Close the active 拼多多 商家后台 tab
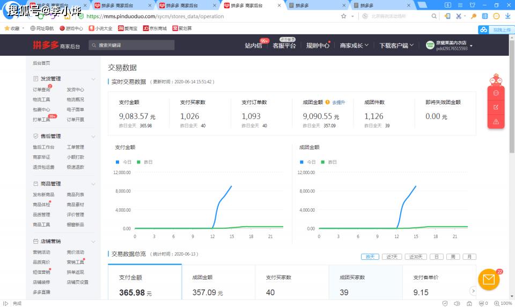The image size is (515, 307). tap(279, 5)
